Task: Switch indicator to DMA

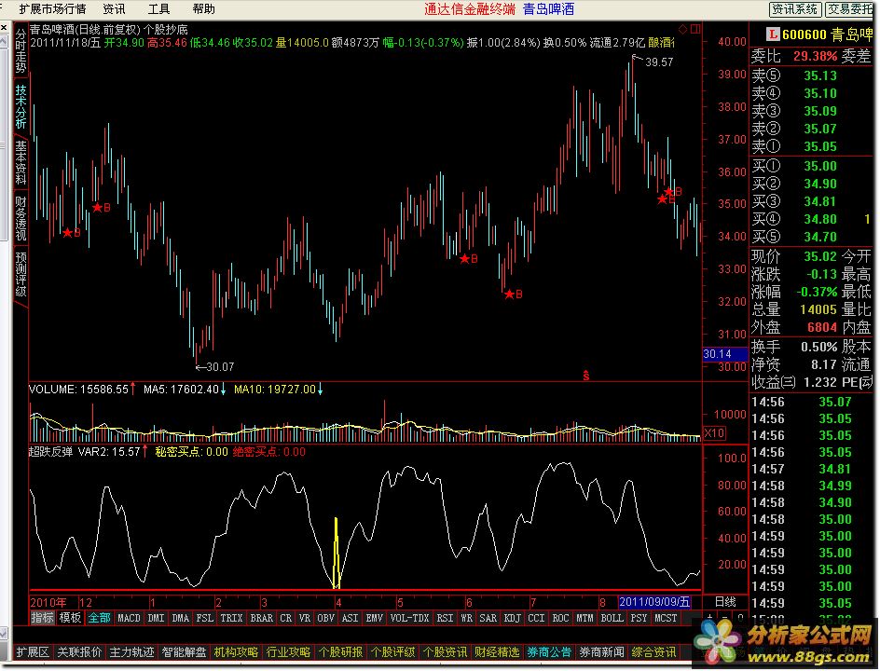Action: coord(180,618)
